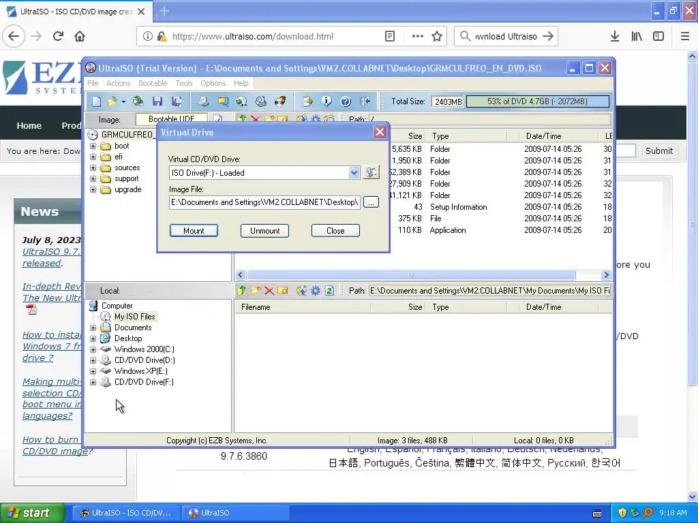698x523 pixels.
Task: Click the Make CD/DVD Image toolbar icon
Action: [203, 101]
